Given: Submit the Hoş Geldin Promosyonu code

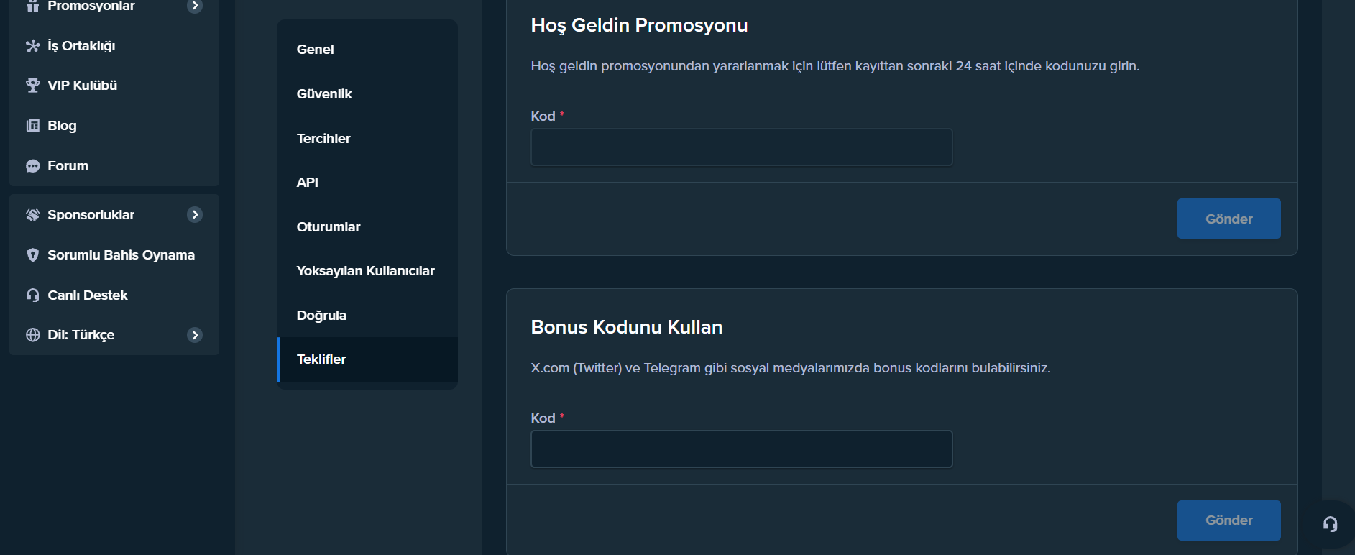Looking at the screenshot, I should click(1228, 219).
